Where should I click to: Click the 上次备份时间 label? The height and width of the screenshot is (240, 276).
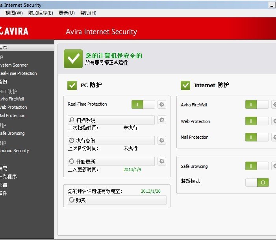83,148
